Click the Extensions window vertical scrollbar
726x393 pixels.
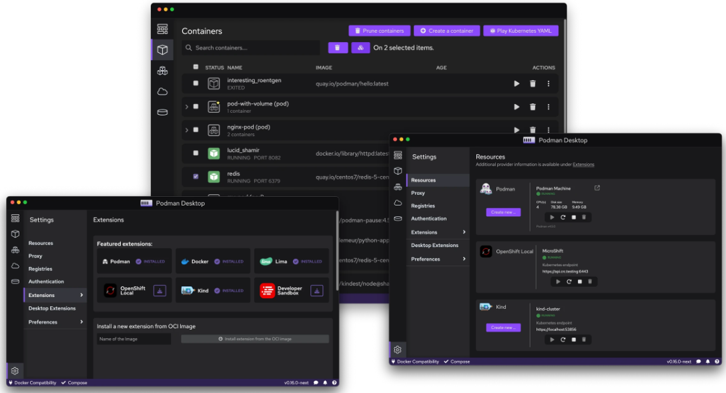point(338,251)
